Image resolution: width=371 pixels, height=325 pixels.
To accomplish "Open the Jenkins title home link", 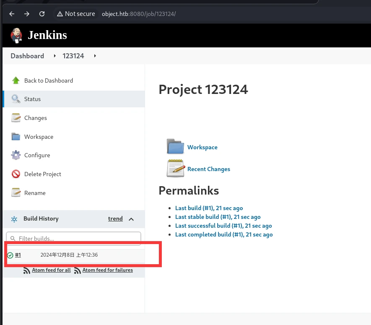I will tap(47, 35).
